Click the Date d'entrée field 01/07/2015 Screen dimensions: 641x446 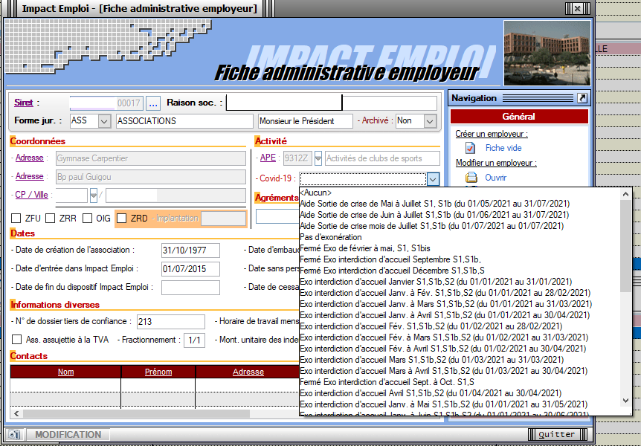tap(190, 269)
